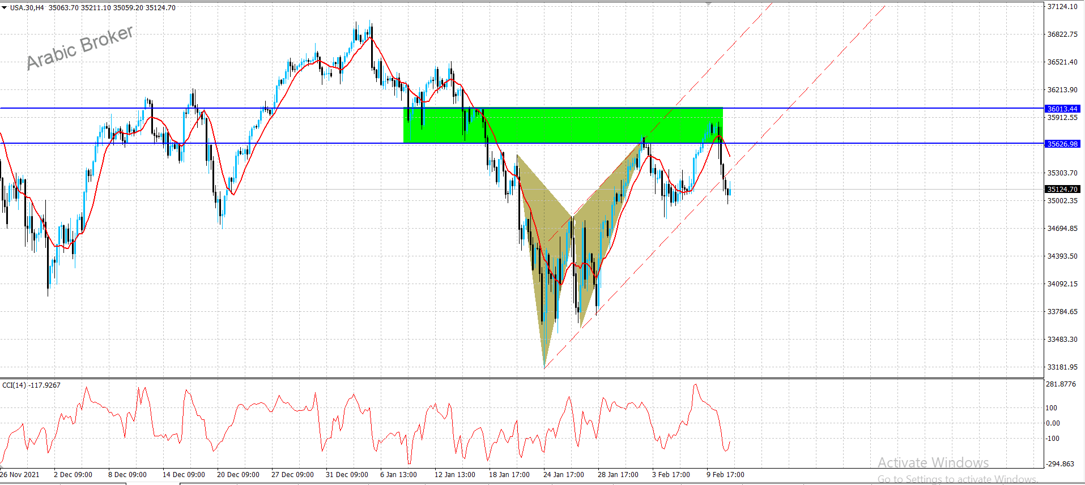This screenshot has height=485, width=1085.
Task: Click the 34393.50 price axis label
Action: (1062, 256)
